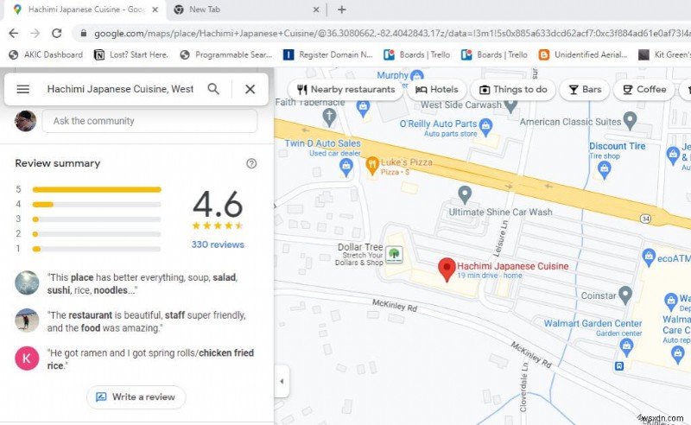Click the profile photo beside Ask the community
Viewport: 691px width, 425px height.
[26, 121]
